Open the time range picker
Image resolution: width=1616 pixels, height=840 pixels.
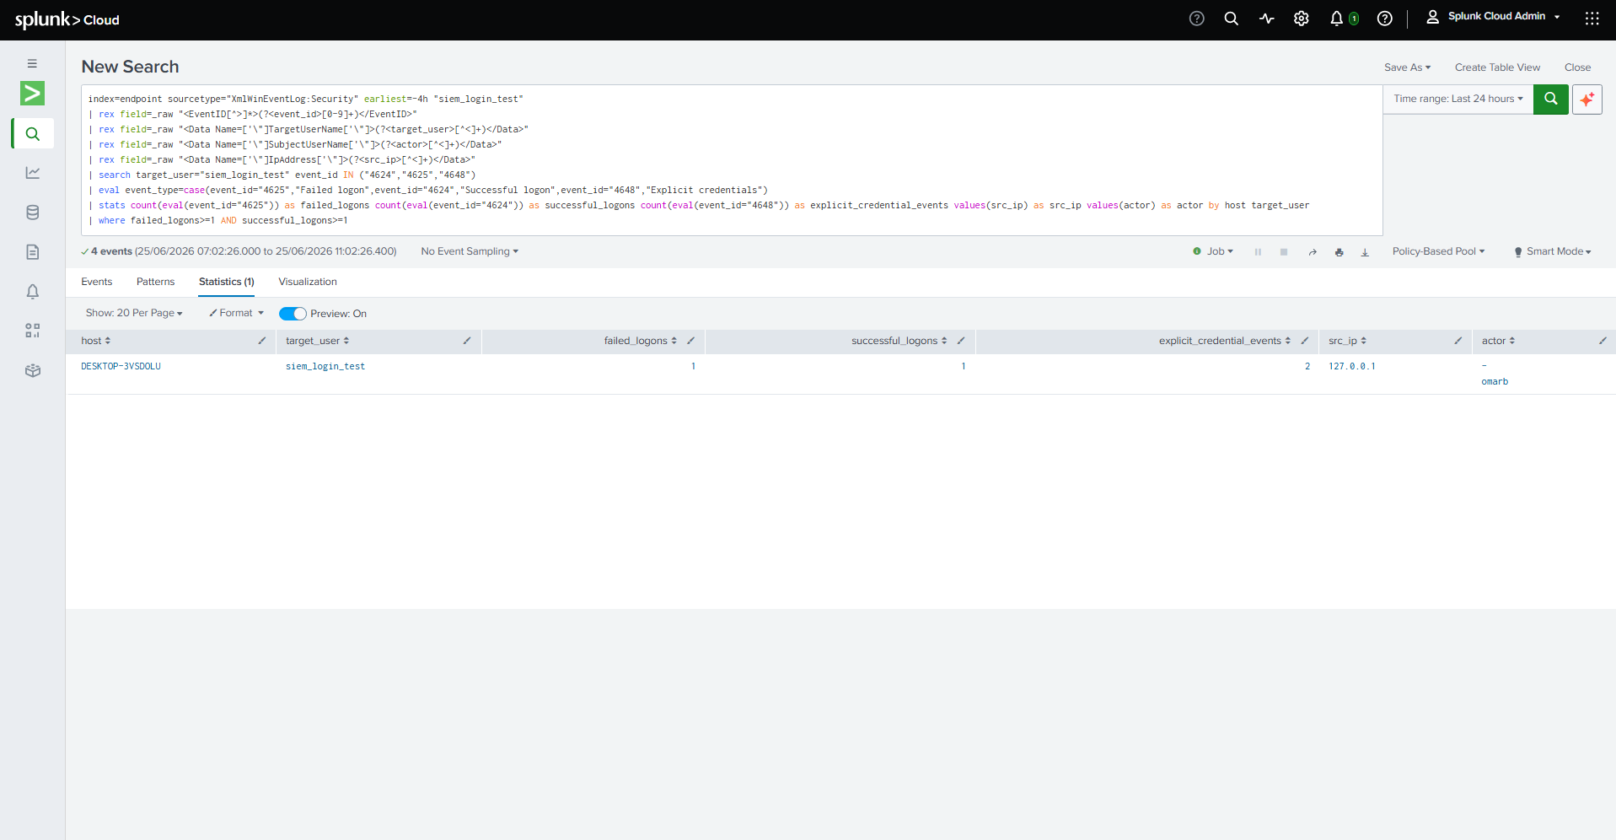[x=1458, y=99]
